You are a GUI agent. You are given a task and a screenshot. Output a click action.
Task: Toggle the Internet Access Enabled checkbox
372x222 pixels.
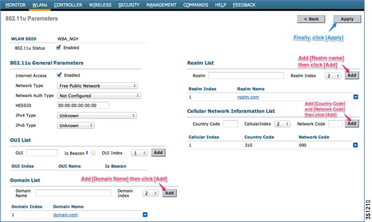59,75
